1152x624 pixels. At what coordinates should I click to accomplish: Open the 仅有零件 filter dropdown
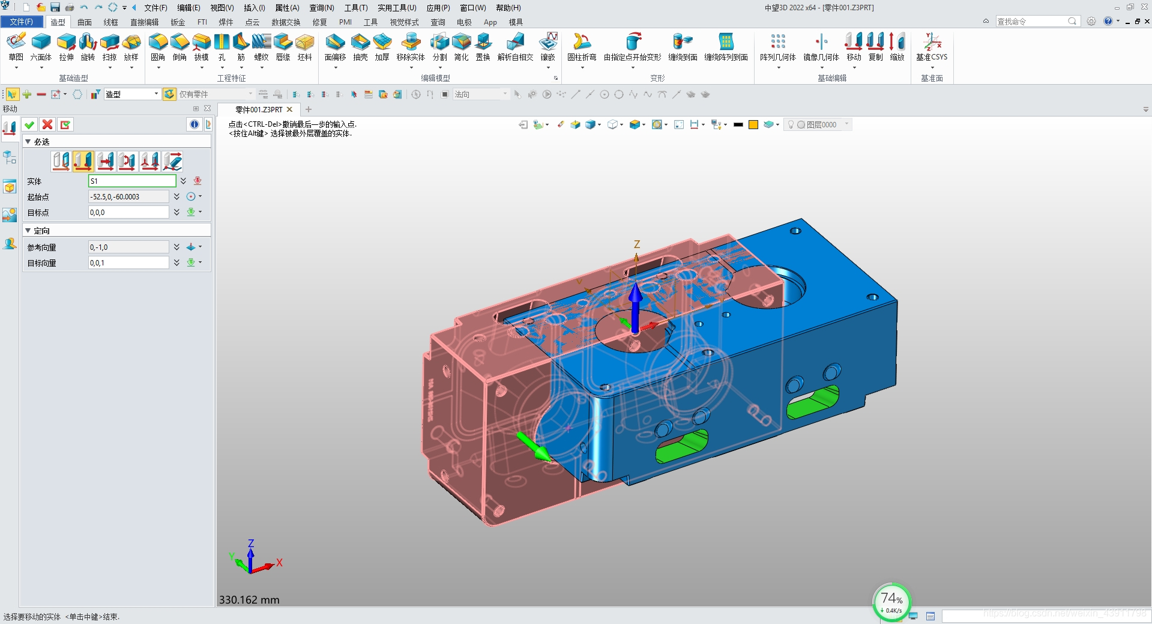point(250,94)
